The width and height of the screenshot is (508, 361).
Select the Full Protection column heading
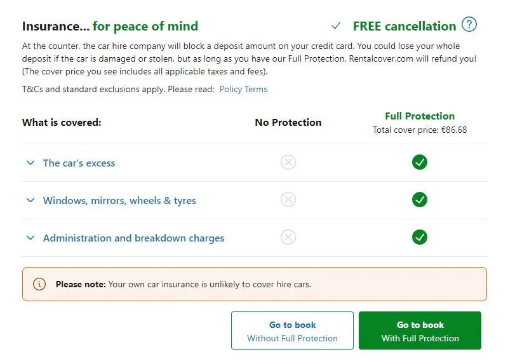click(420, 116)
